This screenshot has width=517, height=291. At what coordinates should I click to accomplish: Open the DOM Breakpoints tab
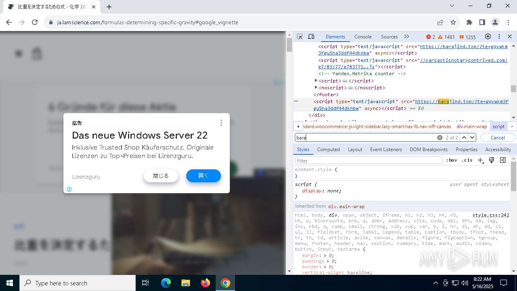point(429,149)
